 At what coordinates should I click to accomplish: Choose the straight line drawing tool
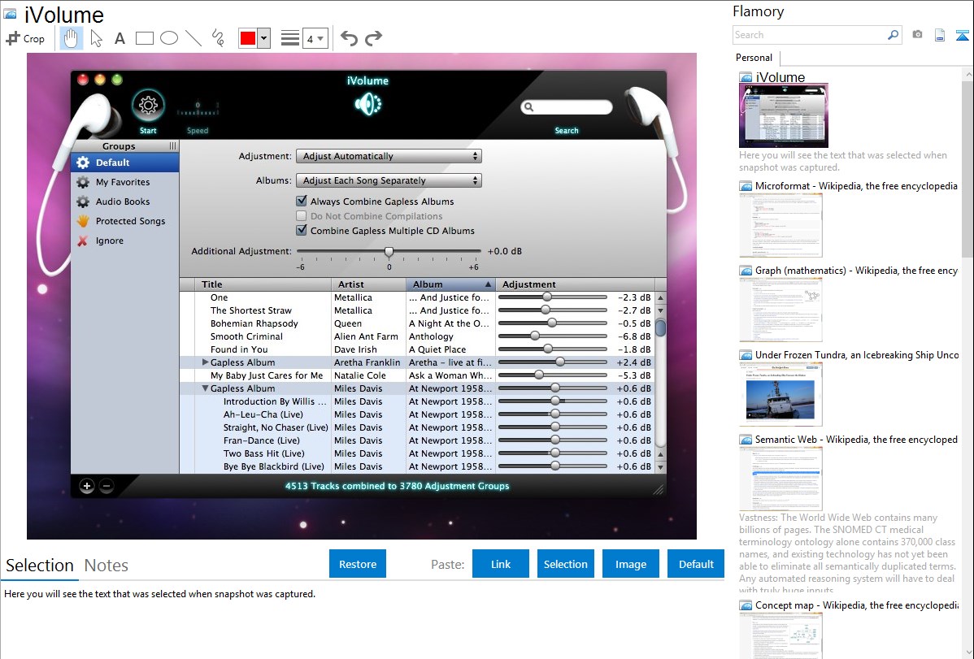click(193, 38)
